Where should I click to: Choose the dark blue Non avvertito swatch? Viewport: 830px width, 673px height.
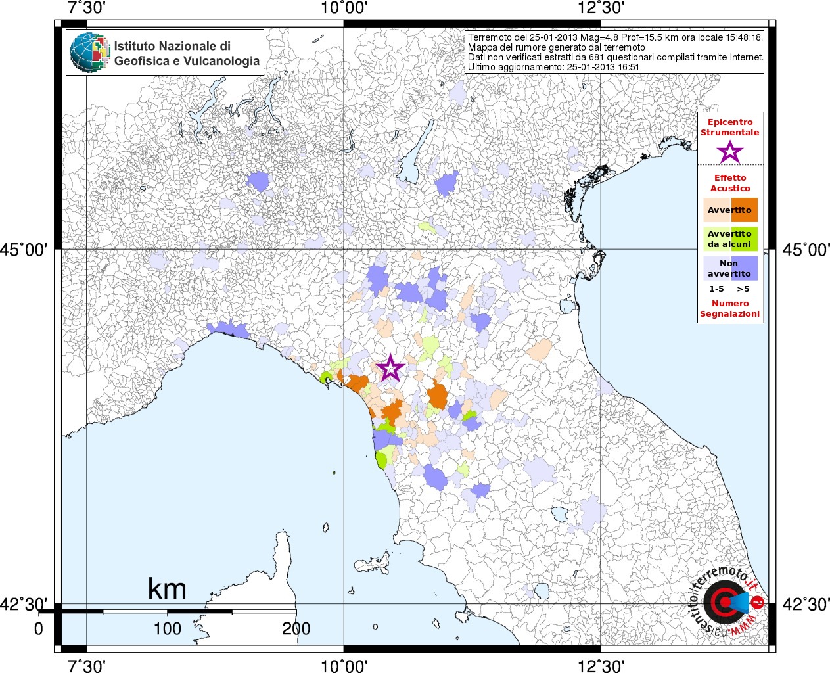pos(745,268)
